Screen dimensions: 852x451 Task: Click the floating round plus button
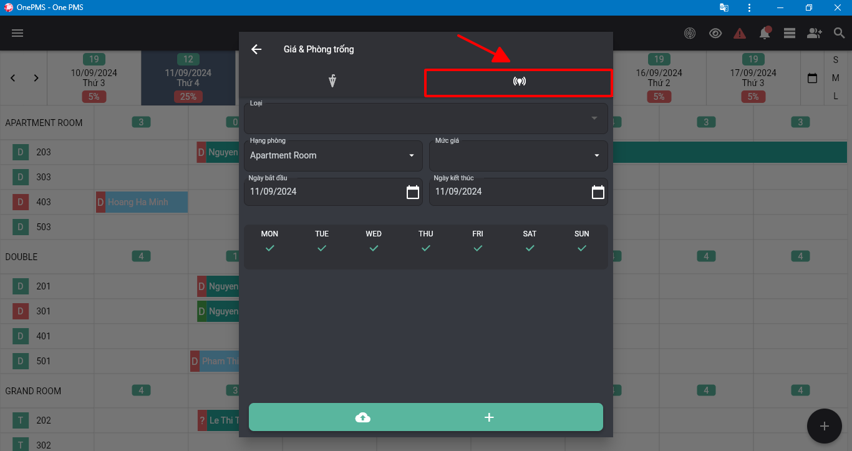coord(825,426)
